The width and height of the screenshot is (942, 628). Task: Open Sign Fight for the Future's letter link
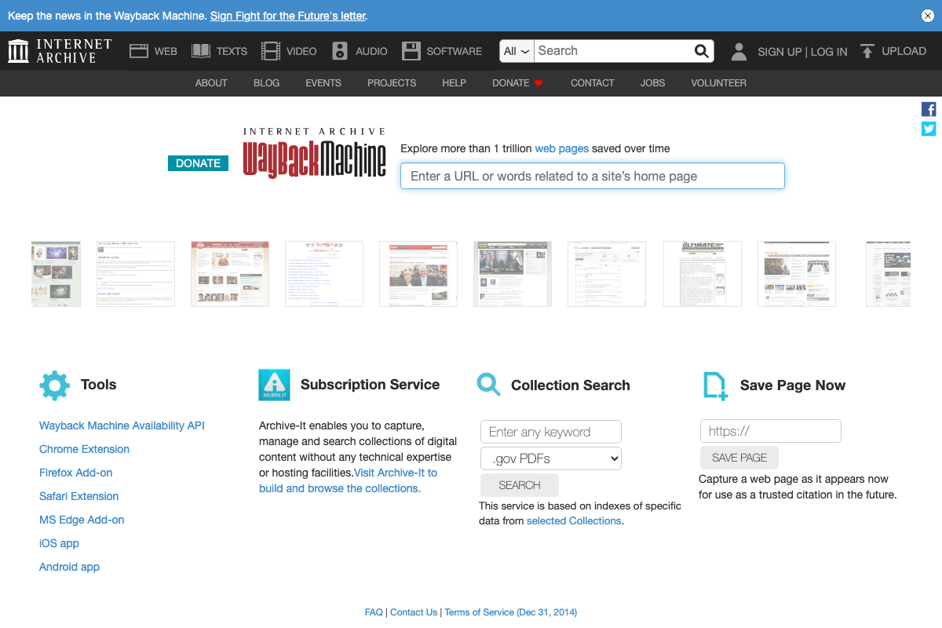tap(288, 16)
